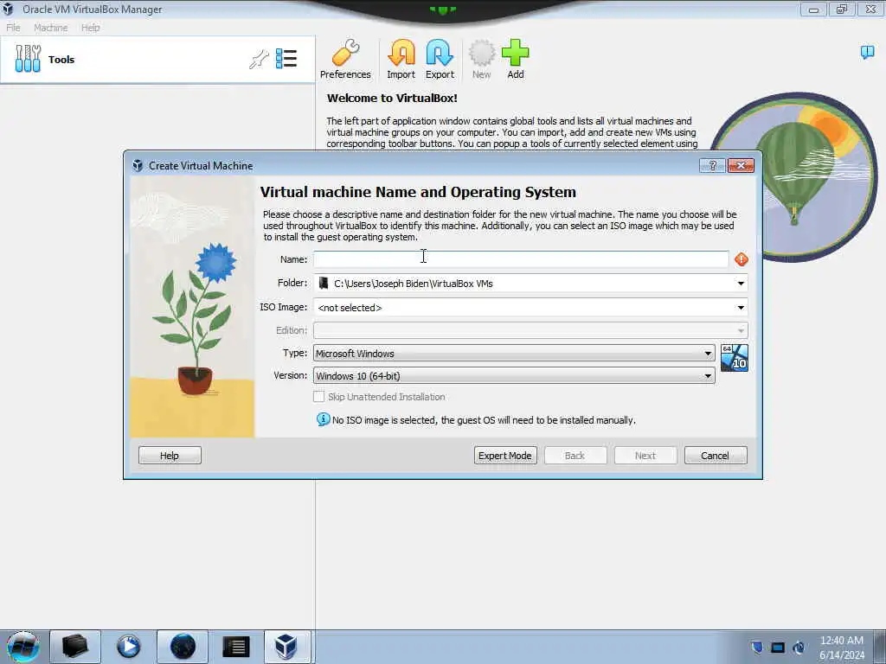Click the Back button
This screenshot has width=886, height=664.
coord(575,456)
